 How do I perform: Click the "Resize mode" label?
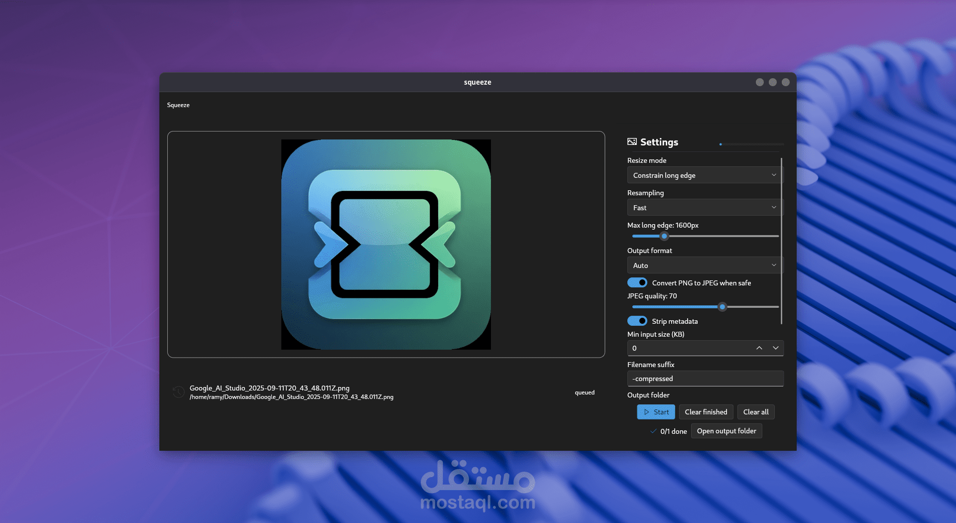pyautogui.click(x=647, y=160)
